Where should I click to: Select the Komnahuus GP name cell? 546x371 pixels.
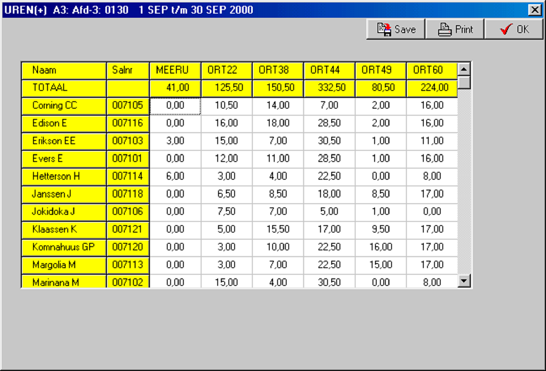64,247
